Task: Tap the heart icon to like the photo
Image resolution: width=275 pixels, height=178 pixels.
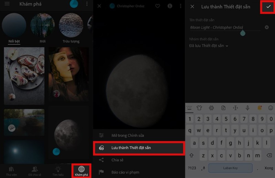Action: (157, 6)
